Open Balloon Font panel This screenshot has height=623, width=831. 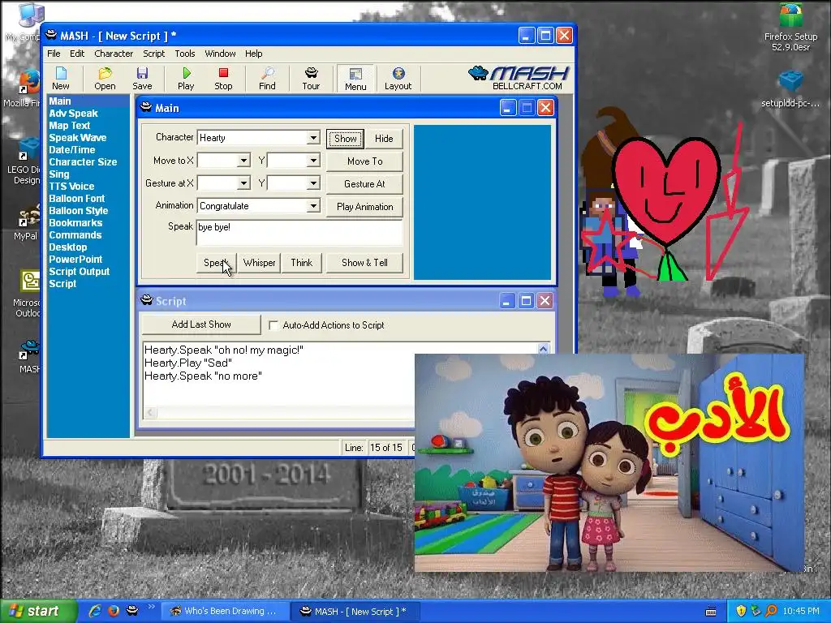pos(77,199)
